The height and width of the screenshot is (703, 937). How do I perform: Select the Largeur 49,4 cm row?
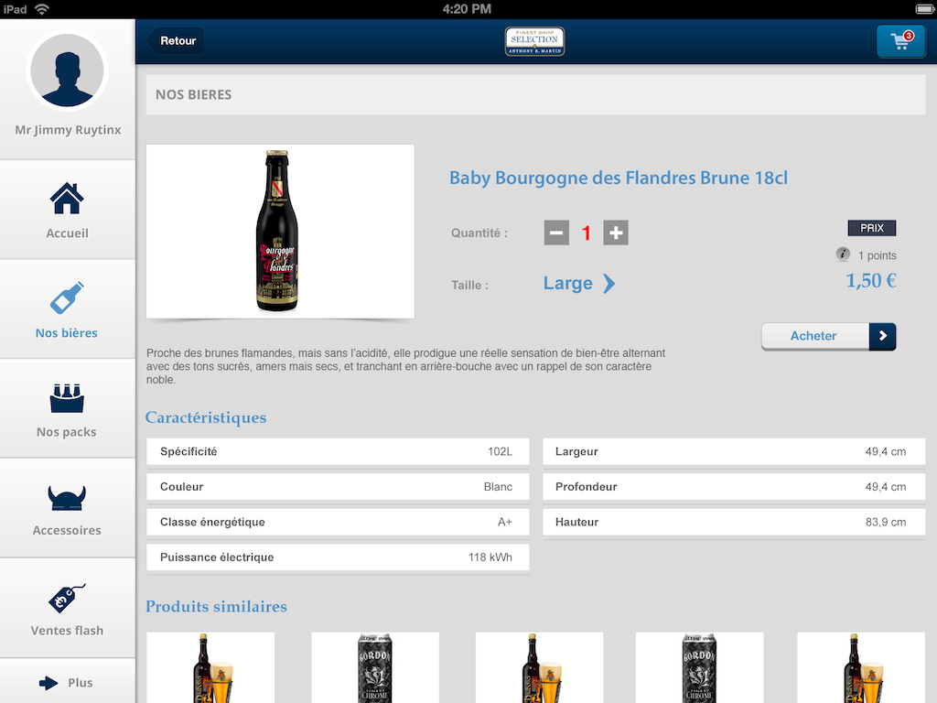point(734,451)
